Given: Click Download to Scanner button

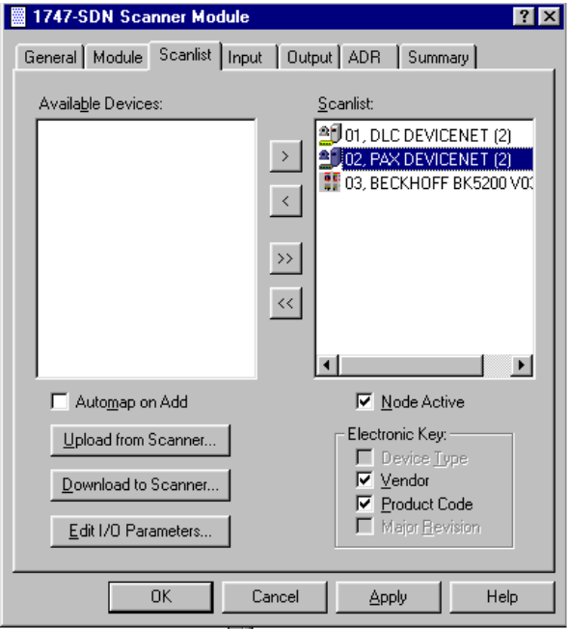Looking at the screenshot, I should point(141,485).
